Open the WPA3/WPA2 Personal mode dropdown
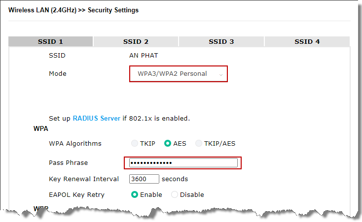Screen dimensions: 362x222 179,74
